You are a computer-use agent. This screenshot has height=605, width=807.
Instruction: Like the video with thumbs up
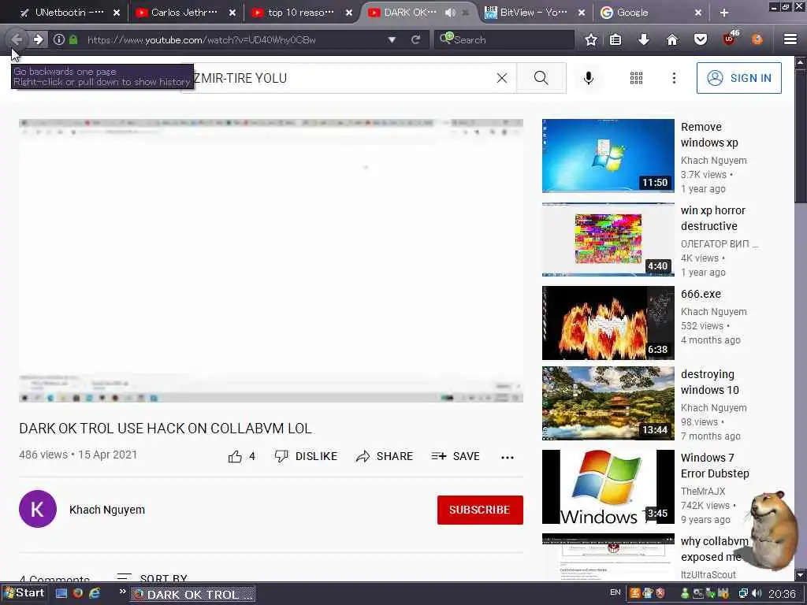pyautogui.click(x=241, y=456)
